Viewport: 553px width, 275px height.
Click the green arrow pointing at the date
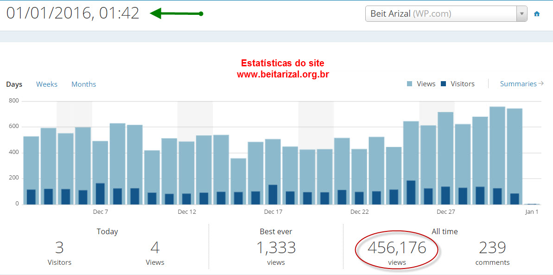pyautogui.click(x=176, y=13)
